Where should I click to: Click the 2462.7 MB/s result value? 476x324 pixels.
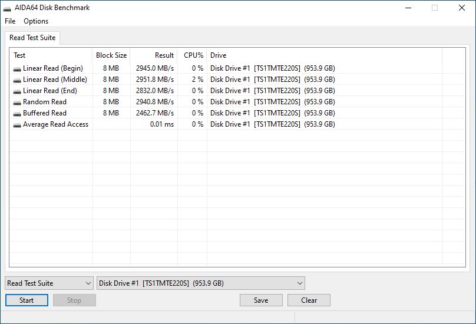[155, 113]
